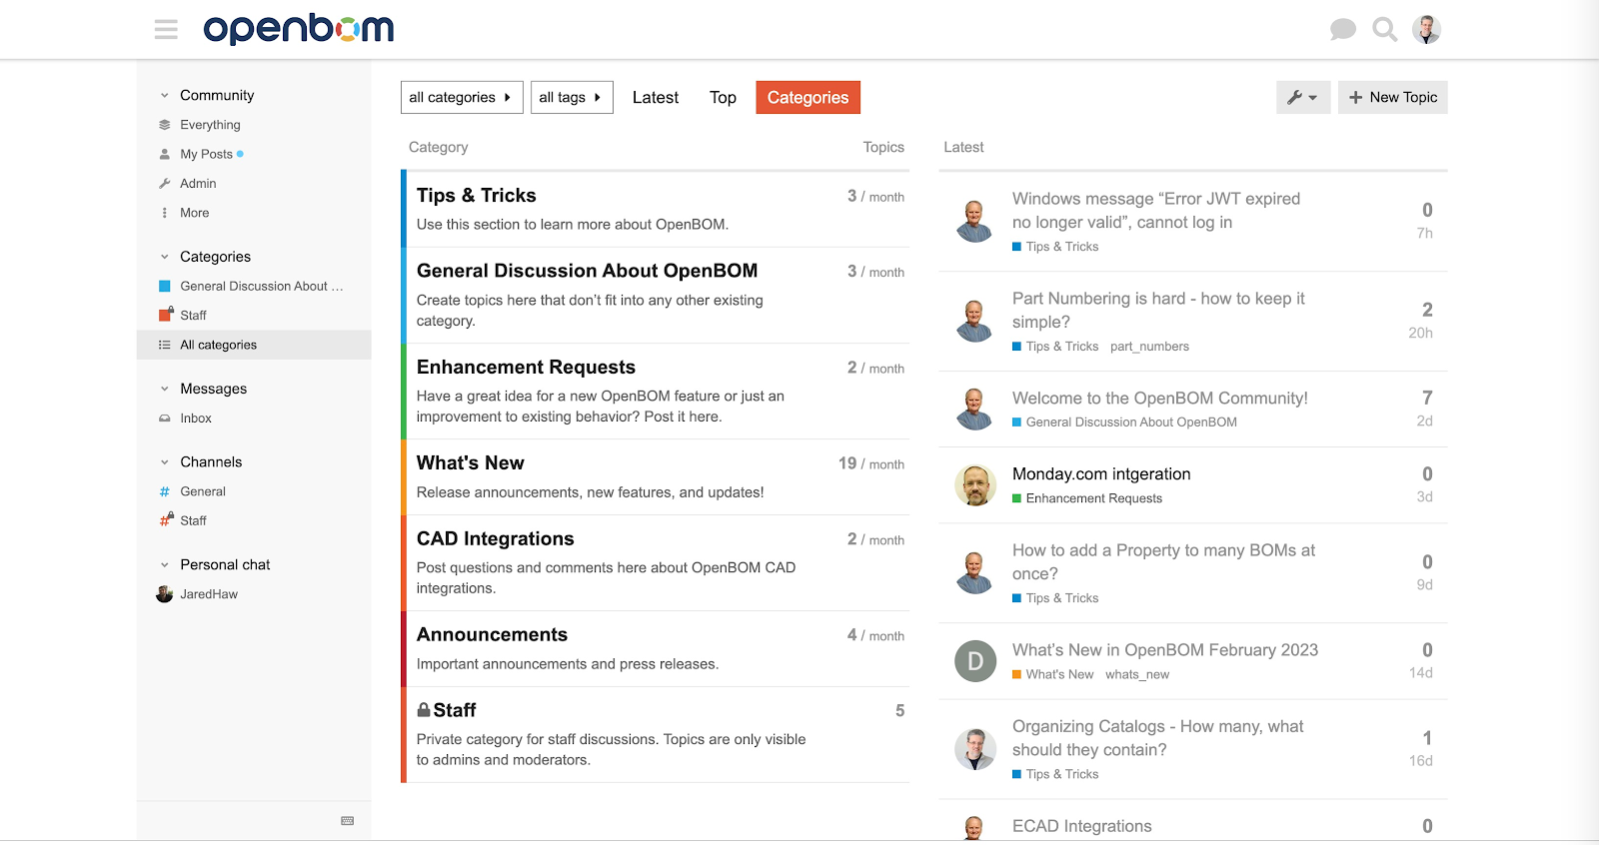Open the Tips & Tricks category
This screenshot has height=845, width=1599.
[477, 196]
